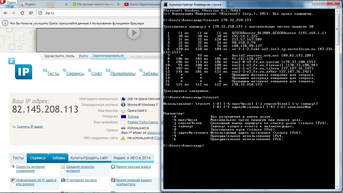
Task: Select the Купить/Продать сайт tab
Action: coord(89,158)
